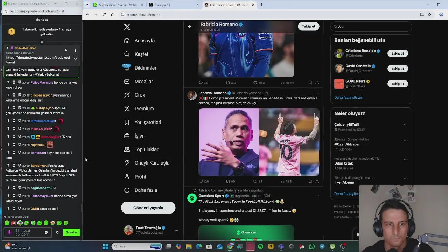
Task: Click the Onaylı Kuruluşlar lightning icon
Action: [x=127, y=163]
